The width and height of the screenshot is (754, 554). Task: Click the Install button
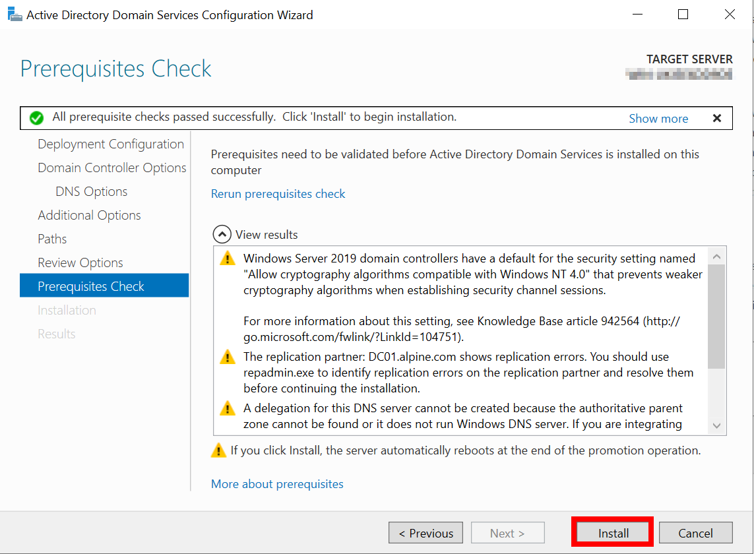pos(613,533)
